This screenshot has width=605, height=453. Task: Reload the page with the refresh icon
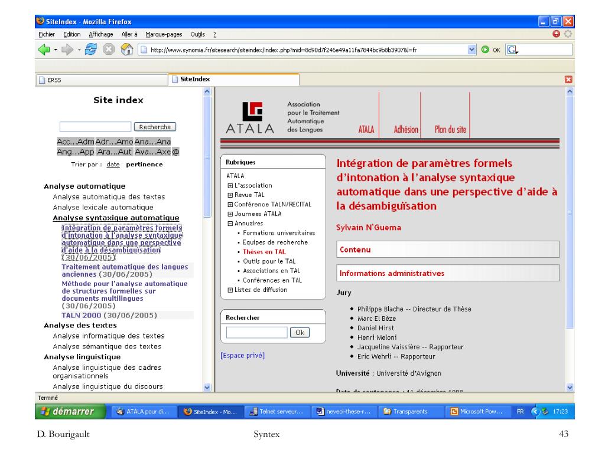point(90,50)
